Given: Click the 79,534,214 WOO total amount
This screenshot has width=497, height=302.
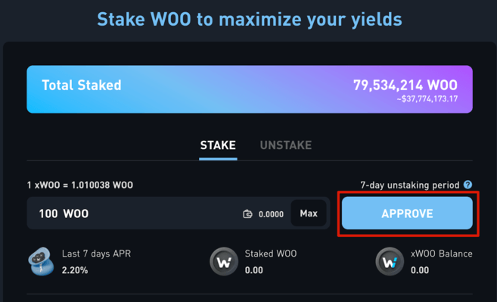Looking at the screenshot, I should [405, 85].
